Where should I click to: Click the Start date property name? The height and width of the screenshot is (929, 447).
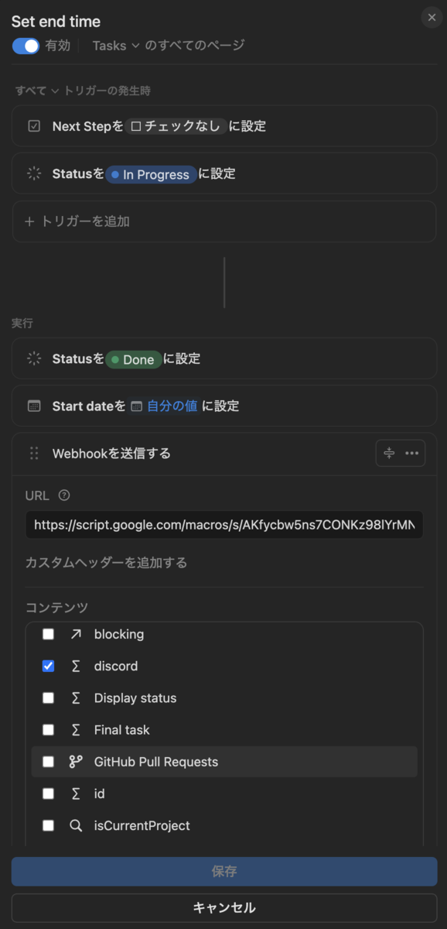point(84,406)
